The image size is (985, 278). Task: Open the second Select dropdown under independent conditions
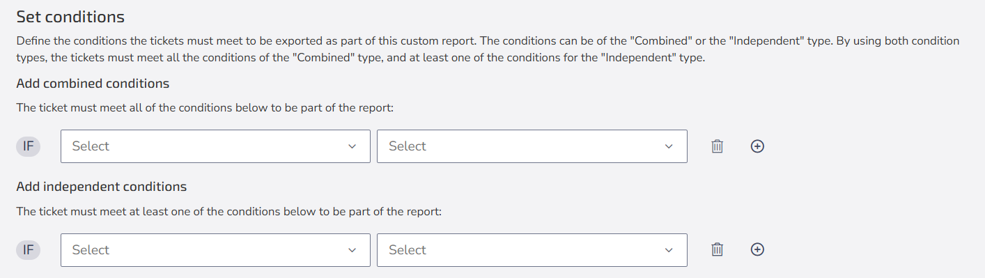(532, 249)
